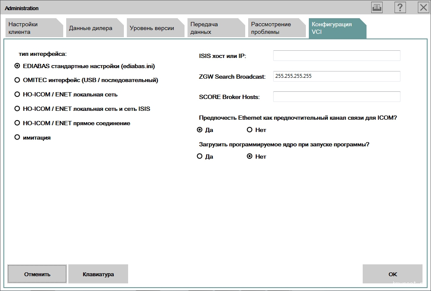This screenshot has width=431, height=291.
Task: Open Рассмотрение проблемы tab
Action: 274,28
